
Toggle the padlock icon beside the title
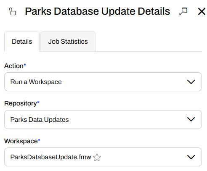pyautogui.click(x=12, y=11)
